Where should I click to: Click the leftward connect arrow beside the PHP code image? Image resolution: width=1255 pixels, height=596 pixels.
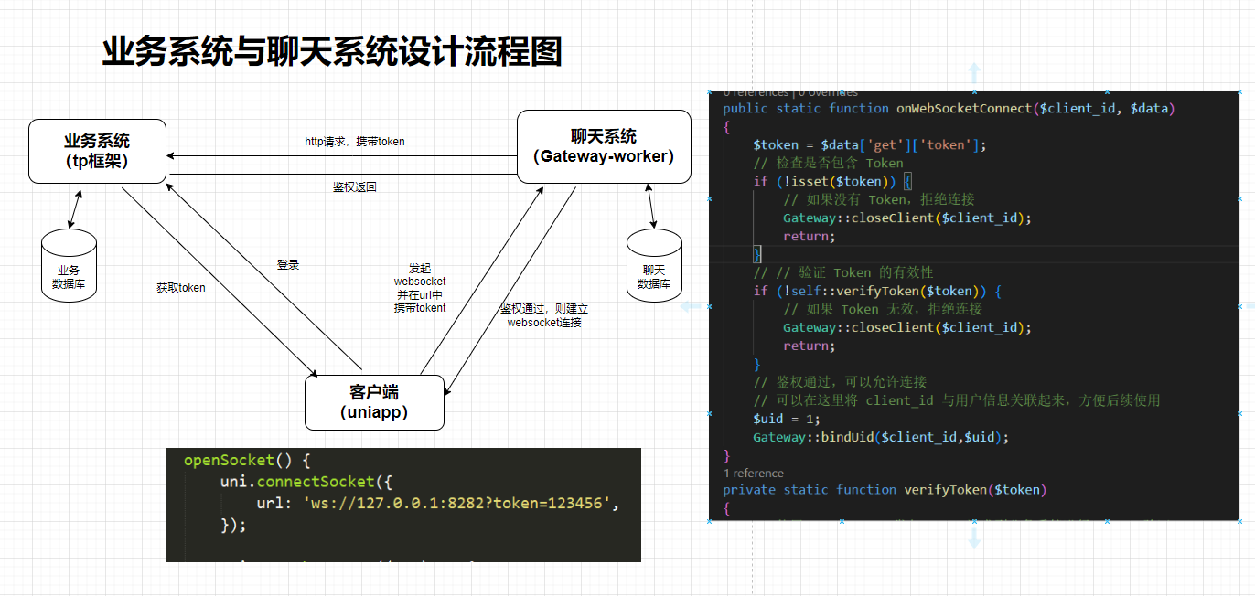(691, 307)
